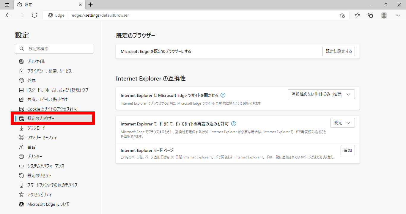Reload the page with the refresh icon

coord(34,15)
